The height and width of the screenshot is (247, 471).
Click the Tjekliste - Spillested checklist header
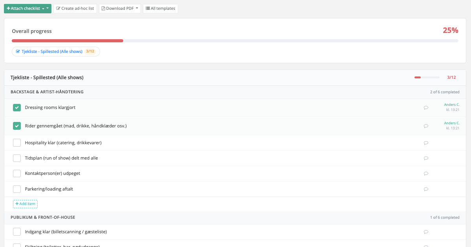click(47, 78)
